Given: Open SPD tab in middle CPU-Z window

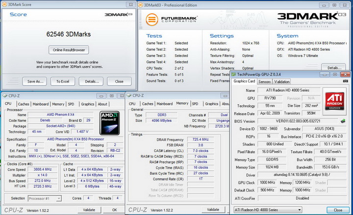Looking at the screenshot, I should coord(195,104).
